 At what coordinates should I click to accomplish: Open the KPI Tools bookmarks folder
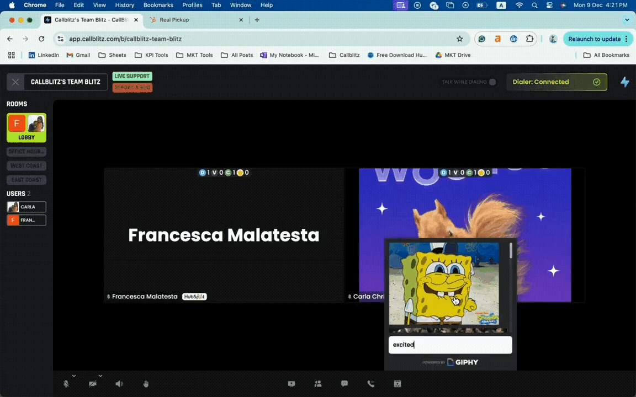point(151,55)
